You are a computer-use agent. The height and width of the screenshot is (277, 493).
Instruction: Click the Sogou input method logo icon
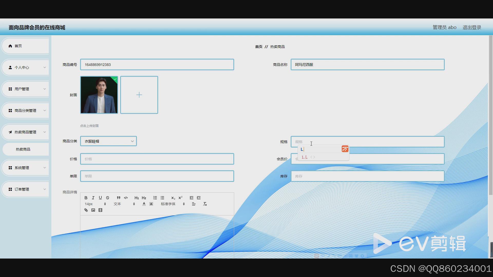tap(345, 149)
